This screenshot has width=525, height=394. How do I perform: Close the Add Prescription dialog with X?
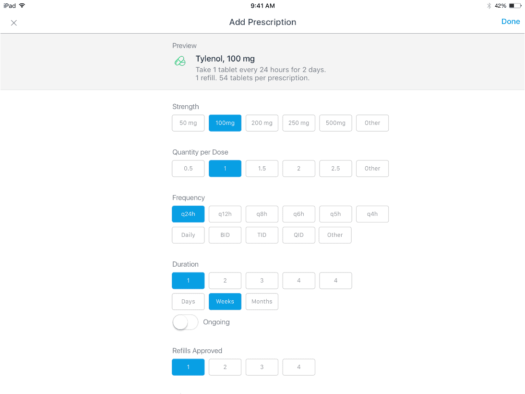pyautogui.click(x=14, y=23)
